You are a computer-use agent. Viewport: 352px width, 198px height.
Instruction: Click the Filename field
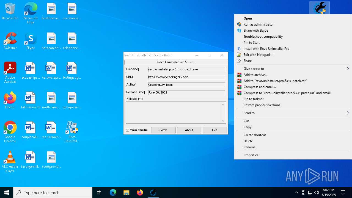pos(187,70)
